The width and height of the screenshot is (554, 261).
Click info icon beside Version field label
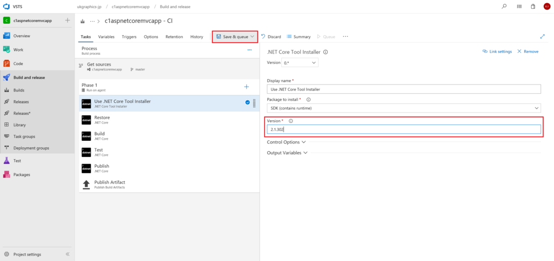291,121
